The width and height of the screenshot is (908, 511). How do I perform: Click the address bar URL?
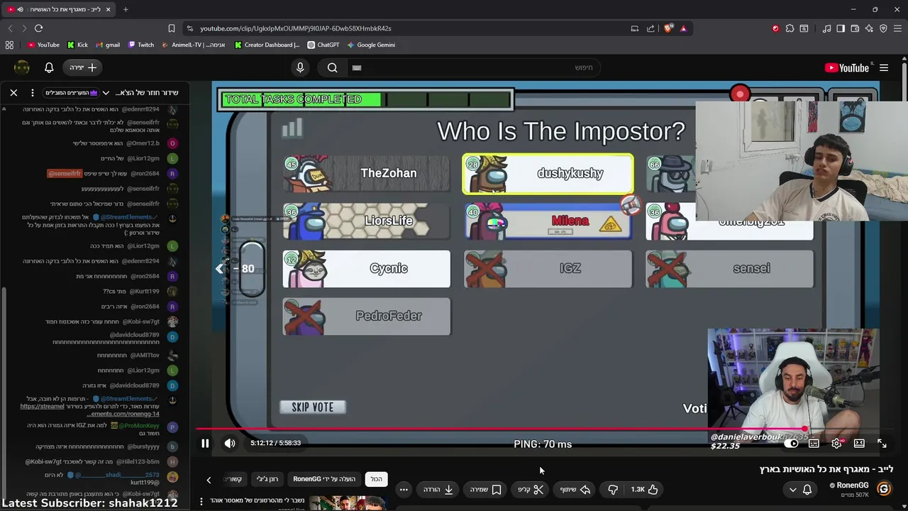point(295,28)
